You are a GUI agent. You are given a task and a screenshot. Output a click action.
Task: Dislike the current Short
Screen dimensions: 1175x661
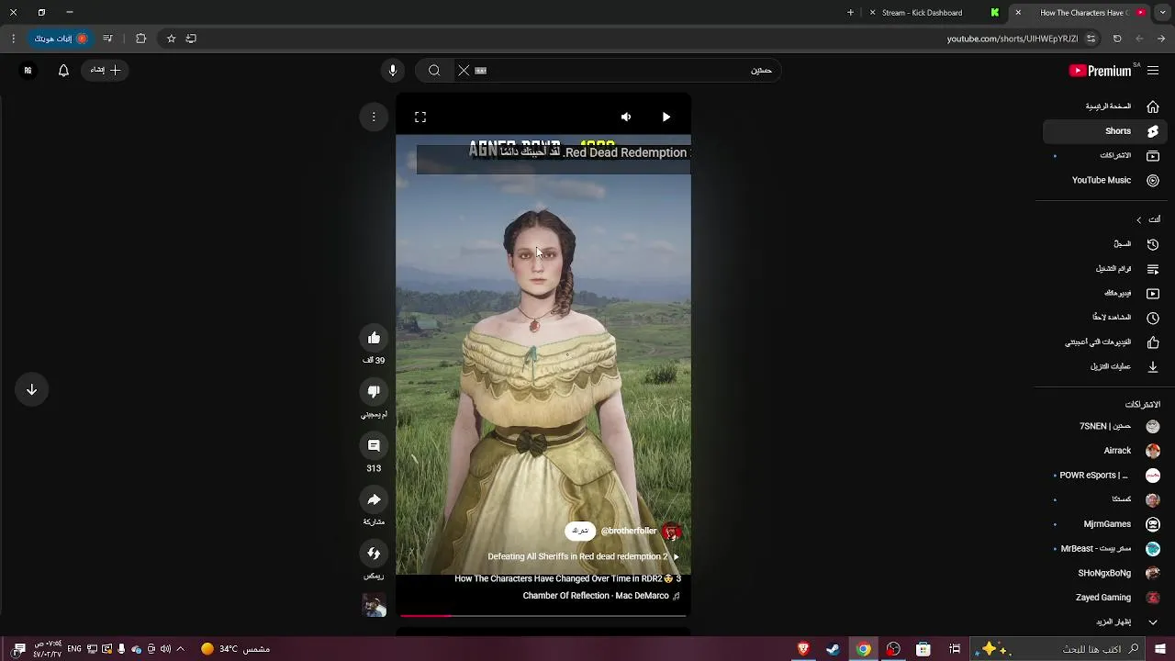coord(374,392)
